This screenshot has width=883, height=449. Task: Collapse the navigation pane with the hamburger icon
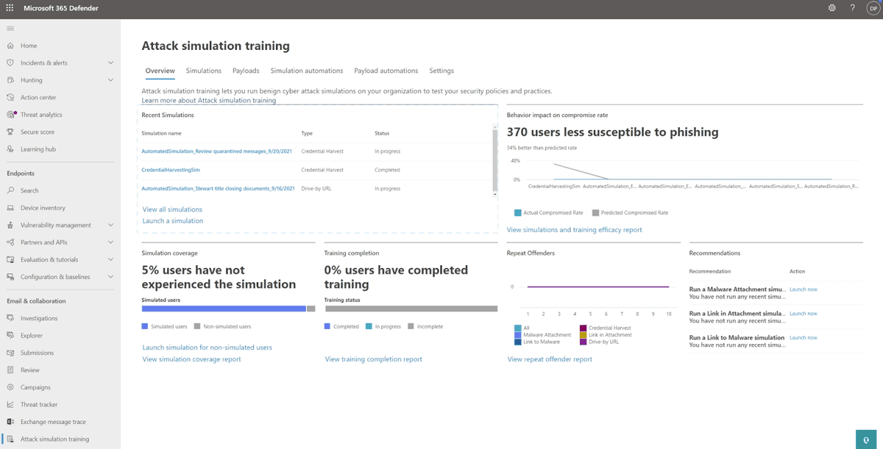10,28
